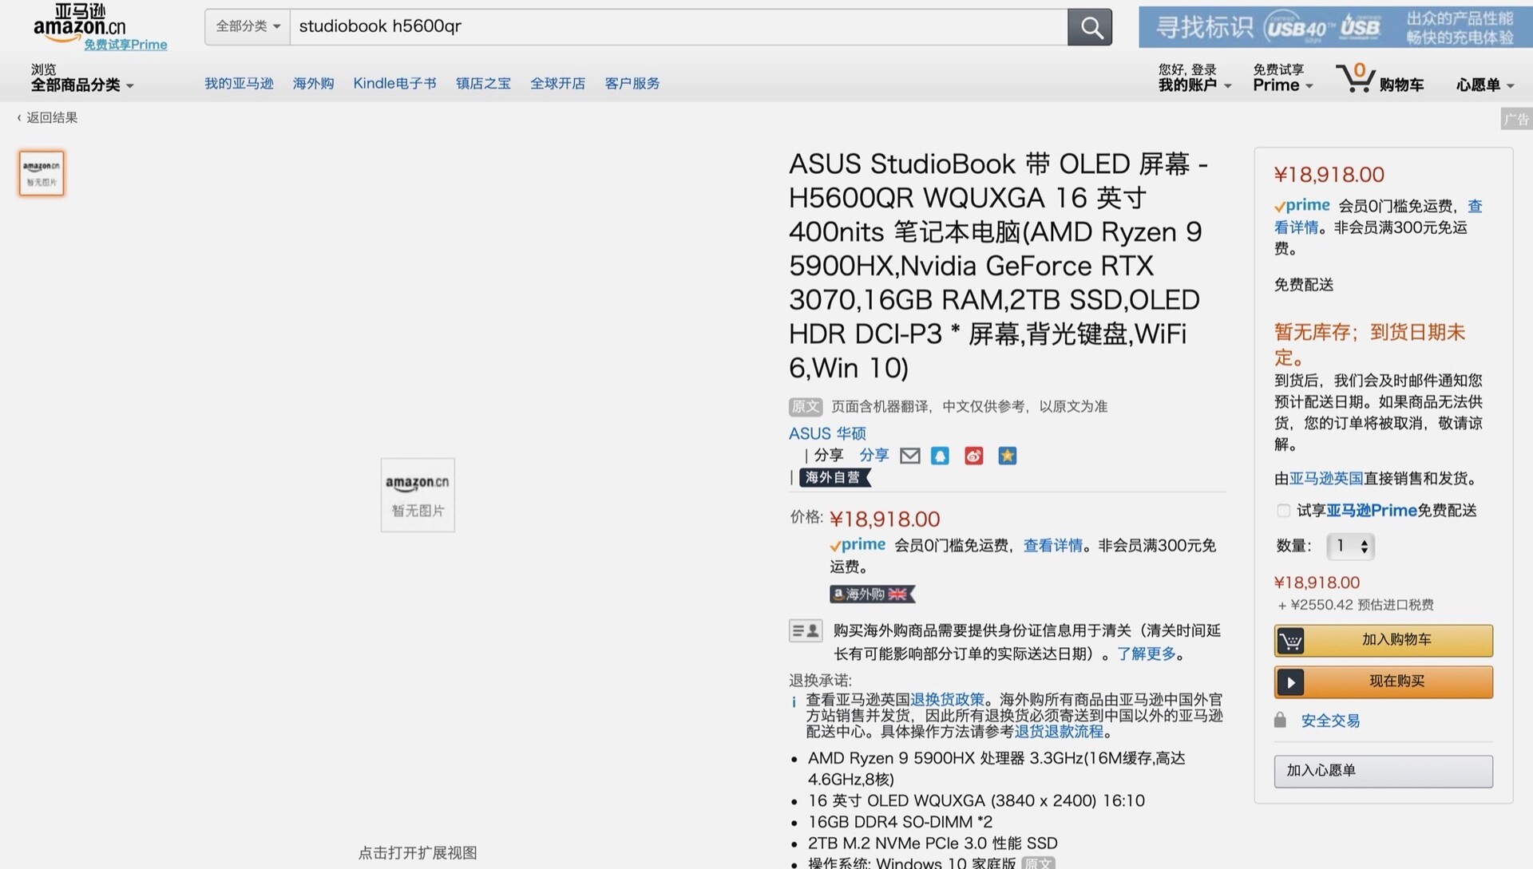Click the 海外购 UK flag badge
The height and width of the screenshot is (869, 1533).
(x=871, y=594)
